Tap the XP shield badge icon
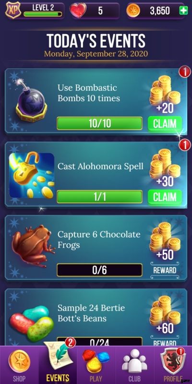The height and width of the screenshot is (384, 192). click(x=13, y=10)
